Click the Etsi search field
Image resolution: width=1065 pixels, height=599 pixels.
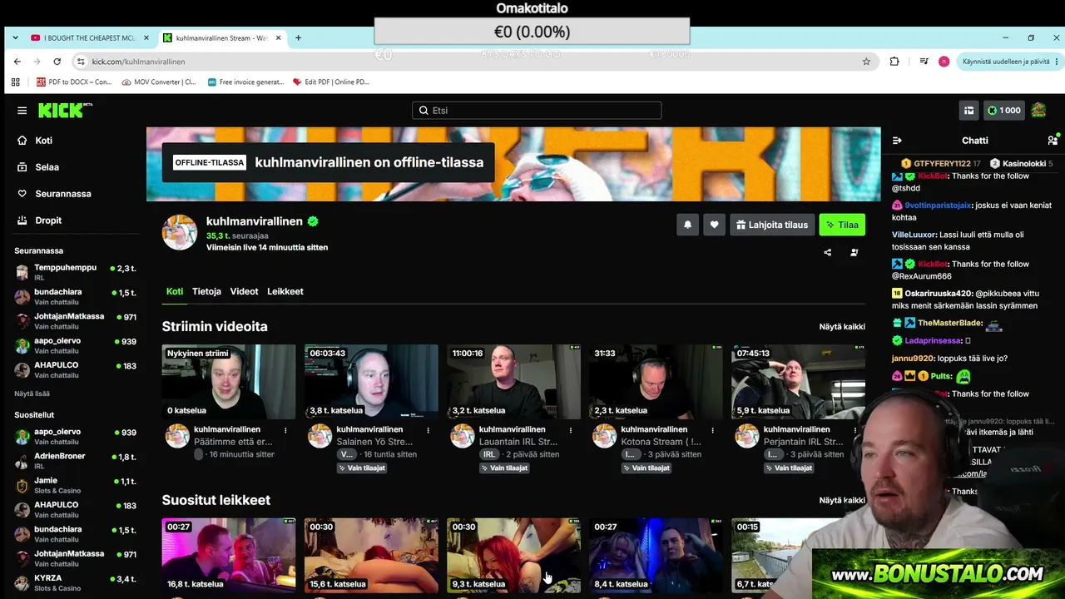tap(537, 111)
